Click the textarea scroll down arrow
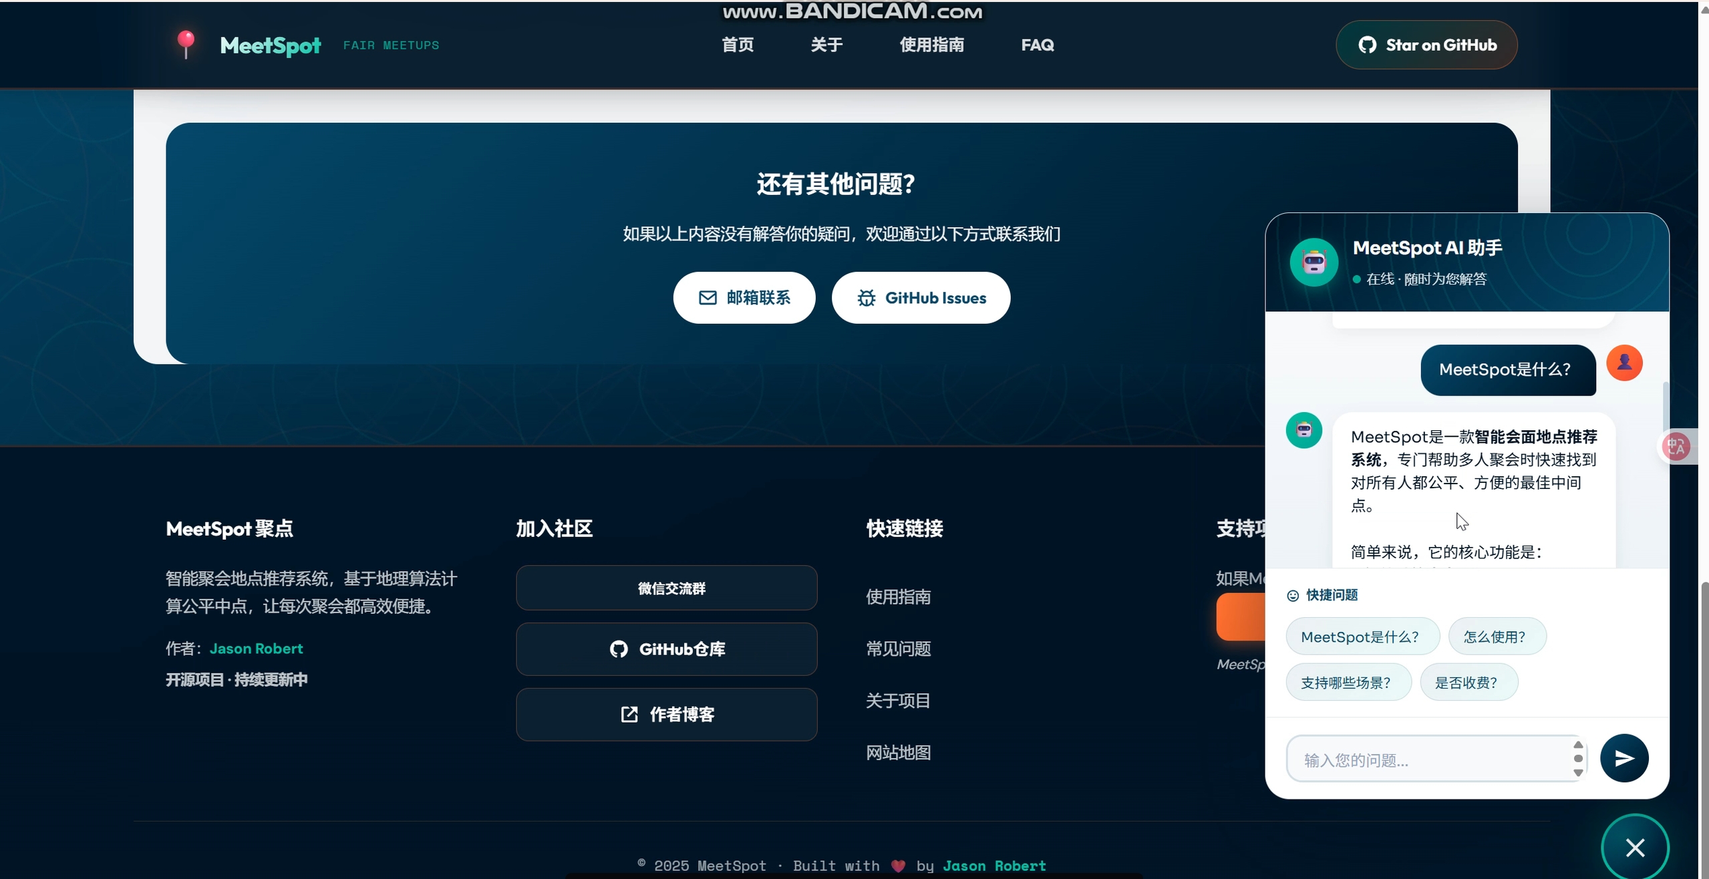This screenshot has height=879, width=1709. pyautogui.click(x=1577, y=773)
